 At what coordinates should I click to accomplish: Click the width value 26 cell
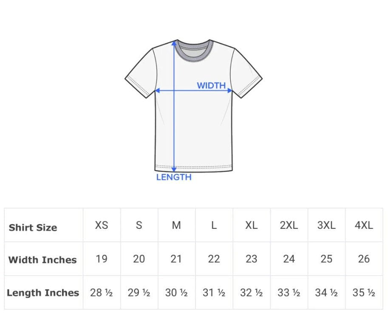[x=364, y=259]
